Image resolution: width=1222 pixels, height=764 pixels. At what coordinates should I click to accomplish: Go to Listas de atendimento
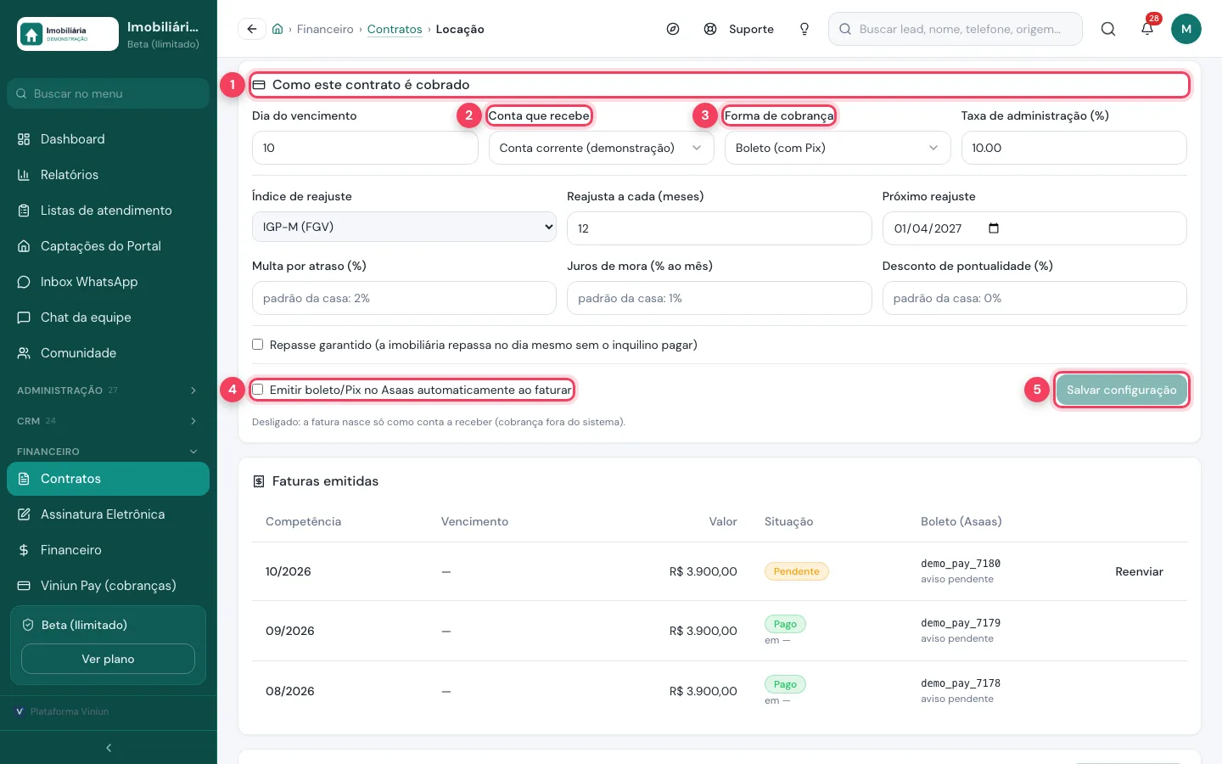point(108,211)
